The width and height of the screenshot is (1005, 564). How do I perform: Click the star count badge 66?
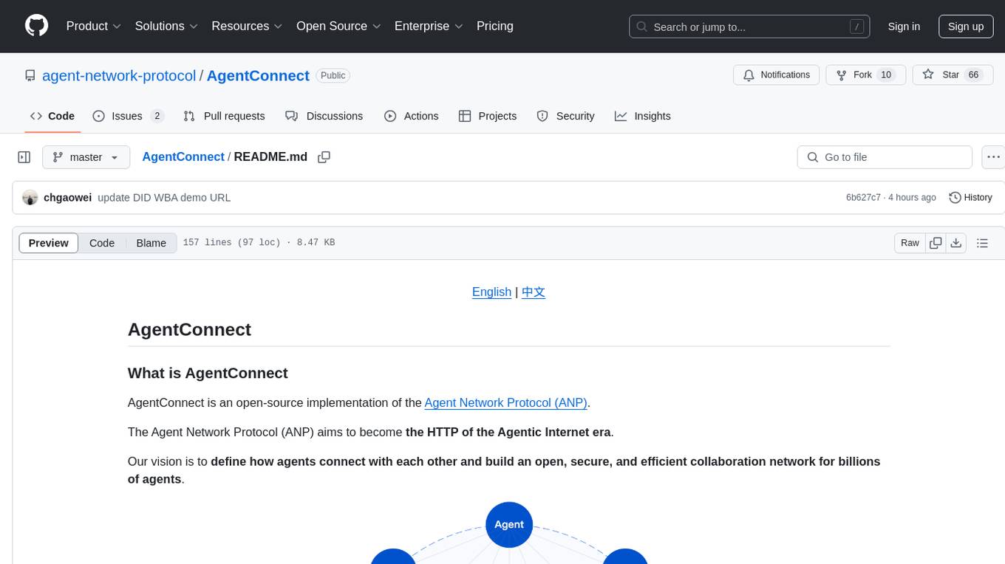(973, 75)
